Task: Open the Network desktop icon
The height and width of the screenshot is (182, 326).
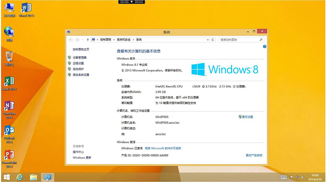Action: (9, 34)
